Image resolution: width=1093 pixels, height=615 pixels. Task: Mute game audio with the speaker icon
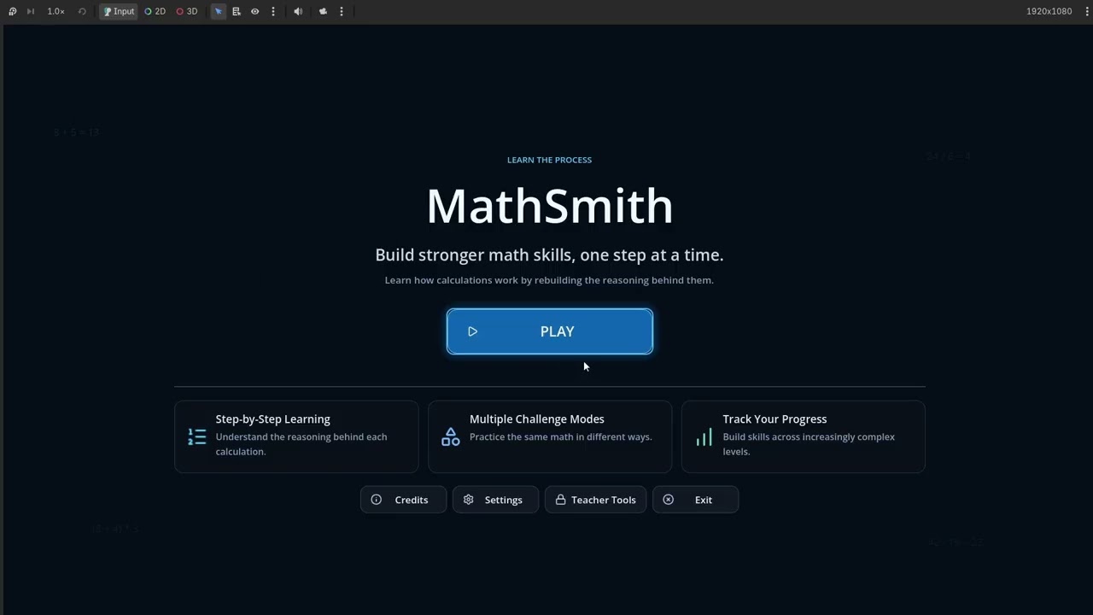point(298,11)
